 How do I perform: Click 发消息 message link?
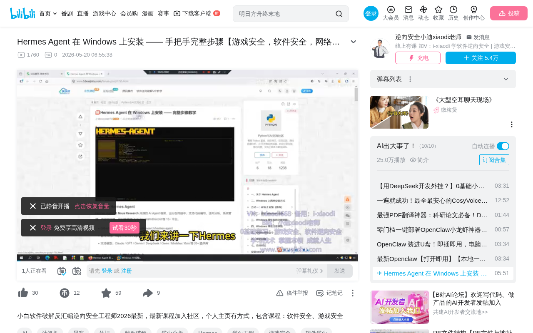click(478, 37)
